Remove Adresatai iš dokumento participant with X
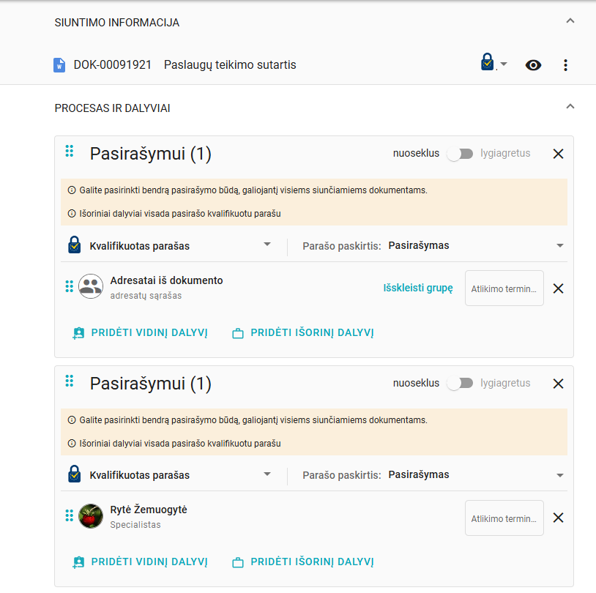The height and width of the screenshot is (593, 596). [x=558, y=288]
